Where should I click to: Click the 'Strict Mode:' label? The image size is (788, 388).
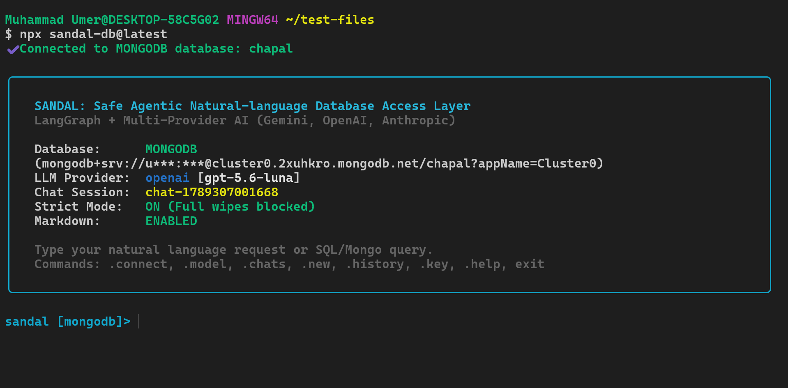pyautogui.click(x=78, y=207)
